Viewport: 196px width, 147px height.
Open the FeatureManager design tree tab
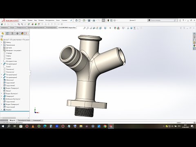3,33
